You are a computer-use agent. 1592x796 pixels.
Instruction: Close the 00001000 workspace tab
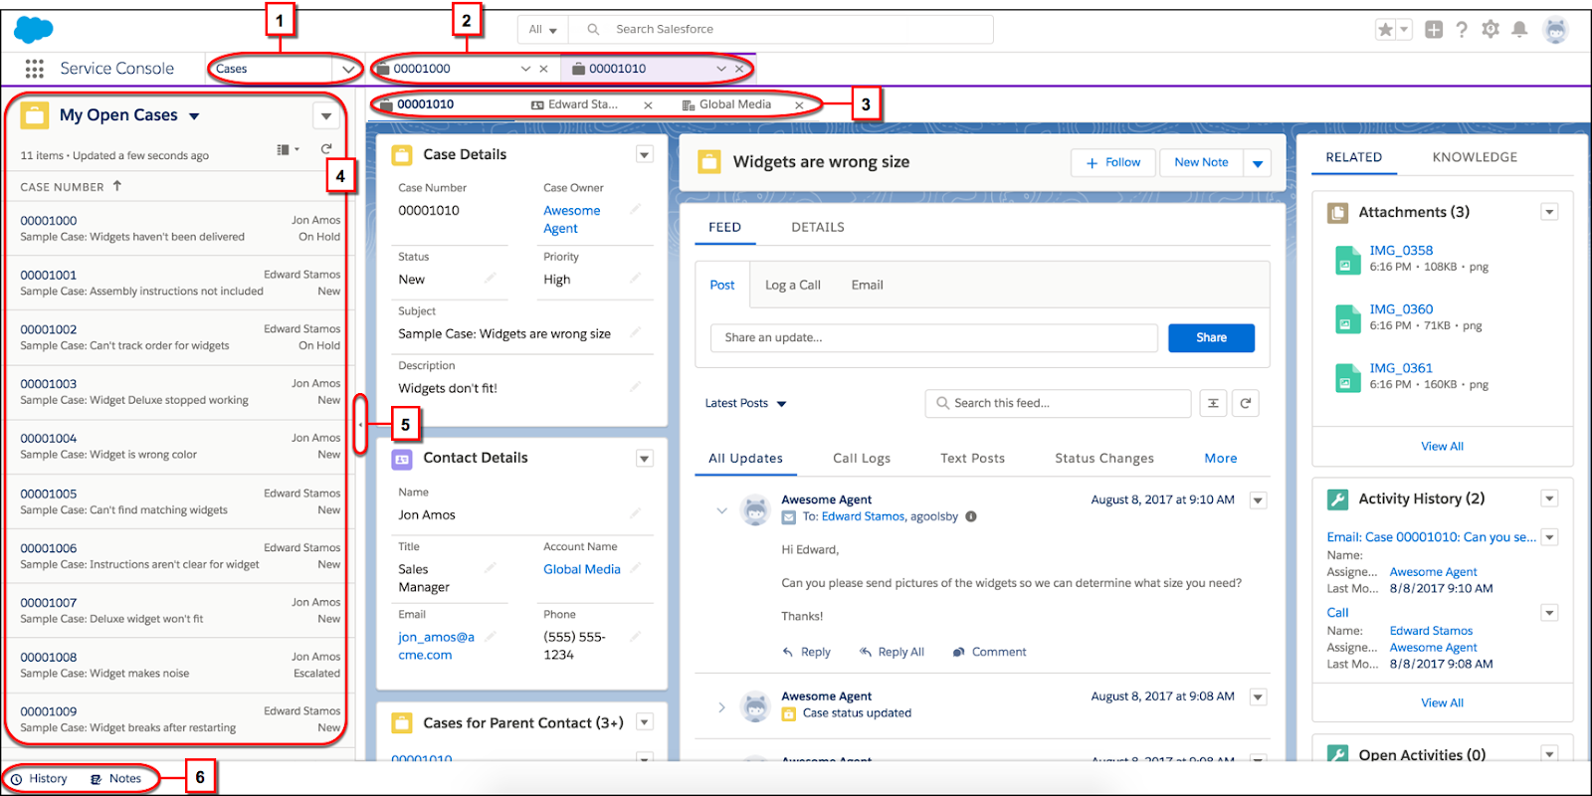click(x=543, y=69)
